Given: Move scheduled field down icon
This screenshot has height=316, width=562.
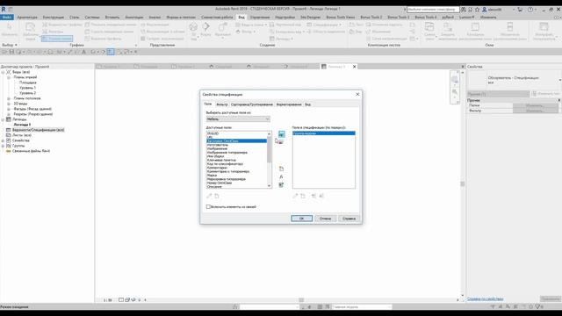Looking at the screenshot, I should click(x=321, y=196).
